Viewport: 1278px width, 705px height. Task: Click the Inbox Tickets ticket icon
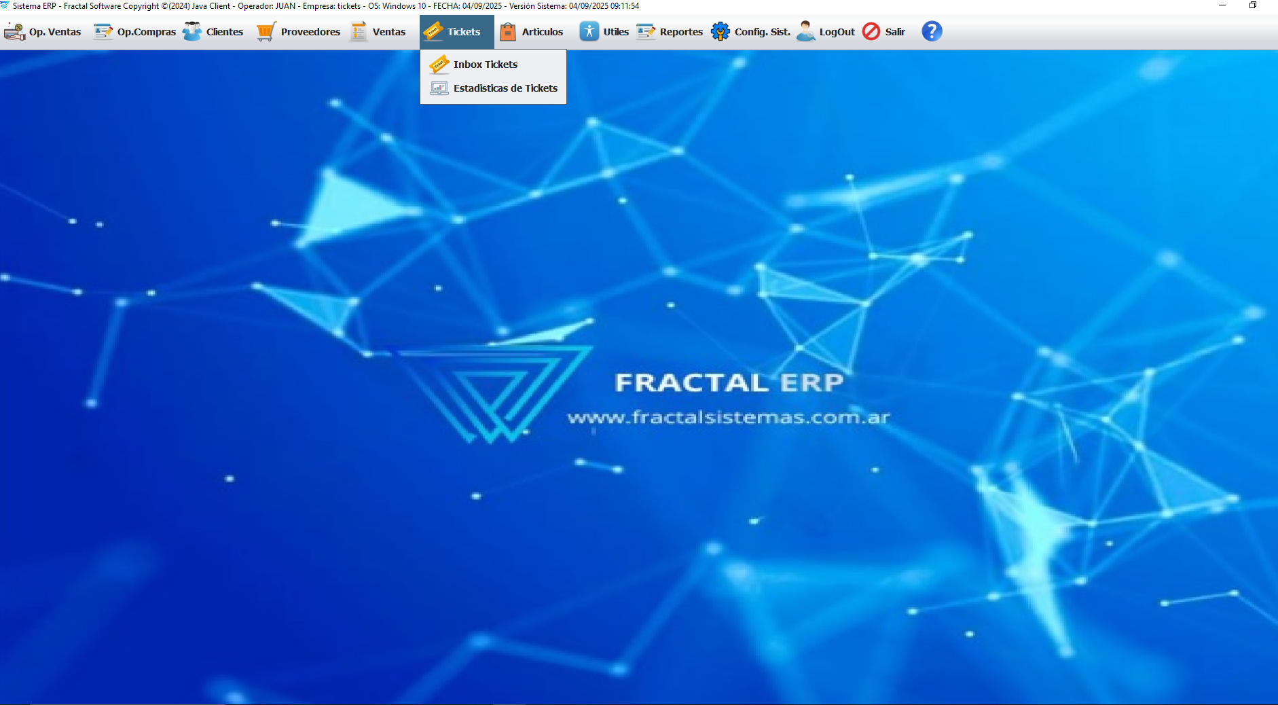[439, 64]
